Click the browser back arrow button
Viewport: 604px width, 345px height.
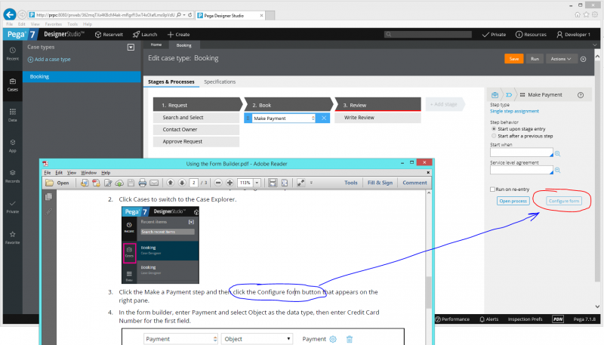coord(10,14)
